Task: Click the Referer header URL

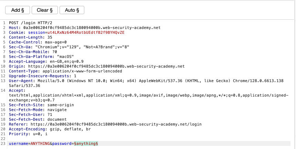Action: [114, 124]
